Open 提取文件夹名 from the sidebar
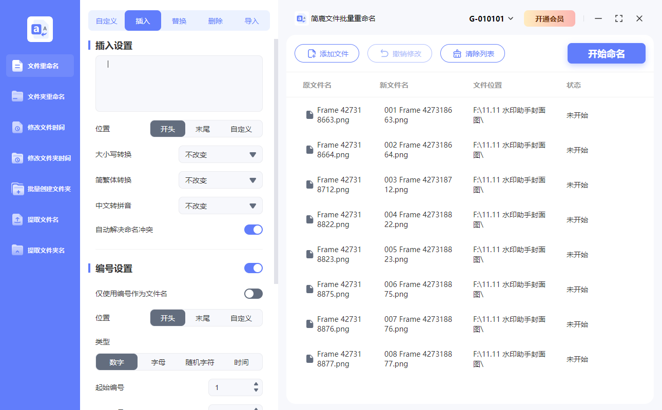The image size is (662, 410). (x=40, y=250)
